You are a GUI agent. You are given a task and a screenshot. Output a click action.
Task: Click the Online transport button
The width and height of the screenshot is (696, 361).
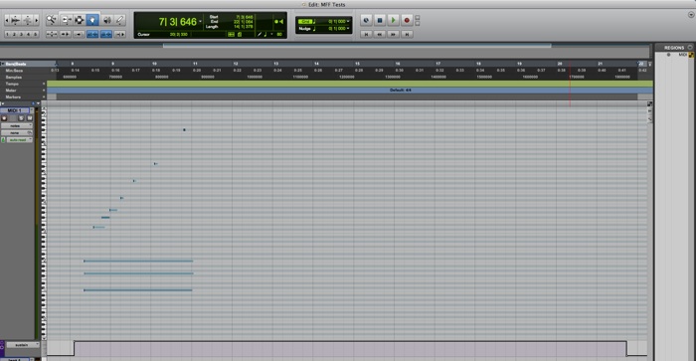click(x=366, y=20)
